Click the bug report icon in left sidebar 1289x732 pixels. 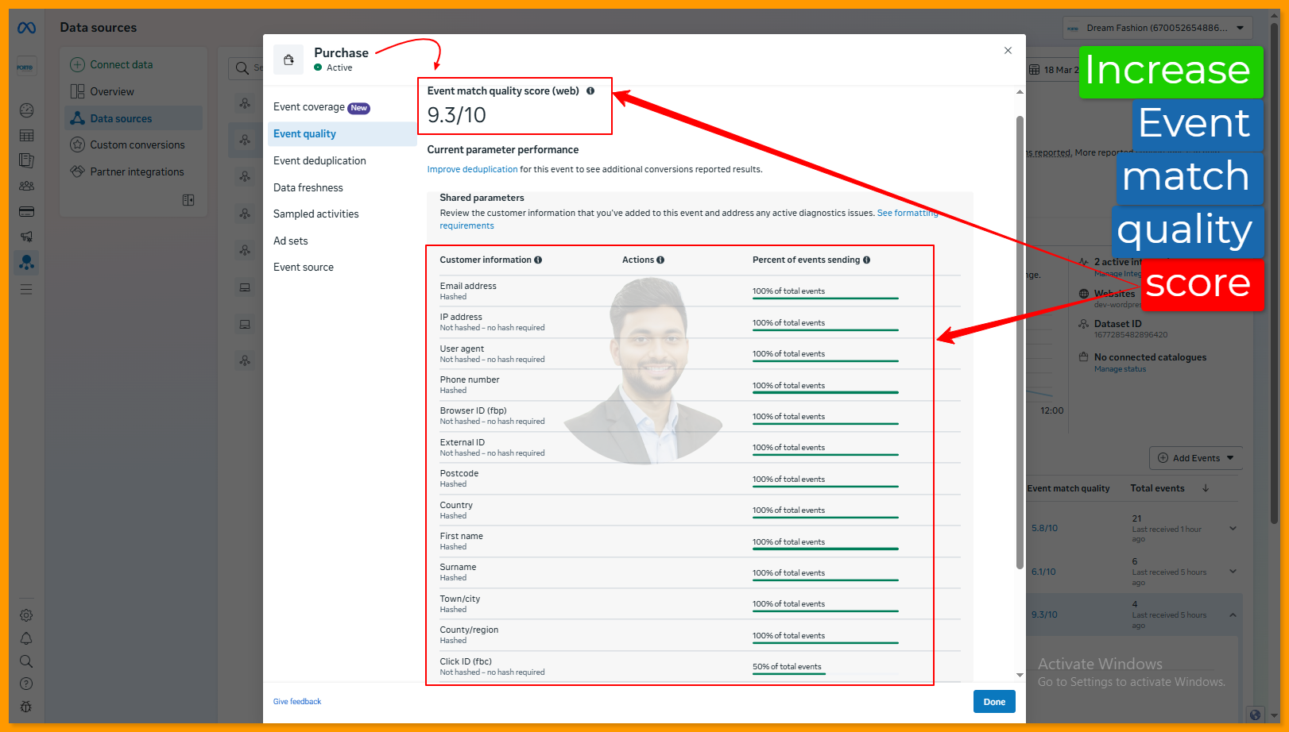[x=26, y=707]
